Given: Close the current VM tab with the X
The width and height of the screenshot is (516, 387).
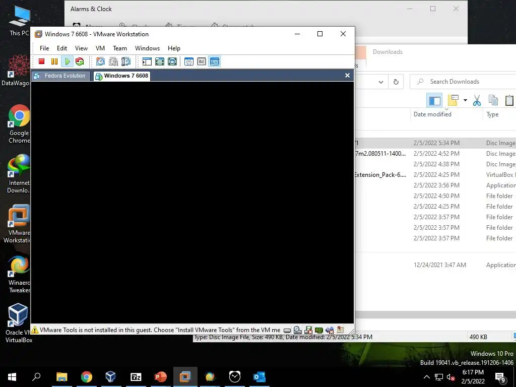Looking at the screenshot, I should click(x=347, y=76).
